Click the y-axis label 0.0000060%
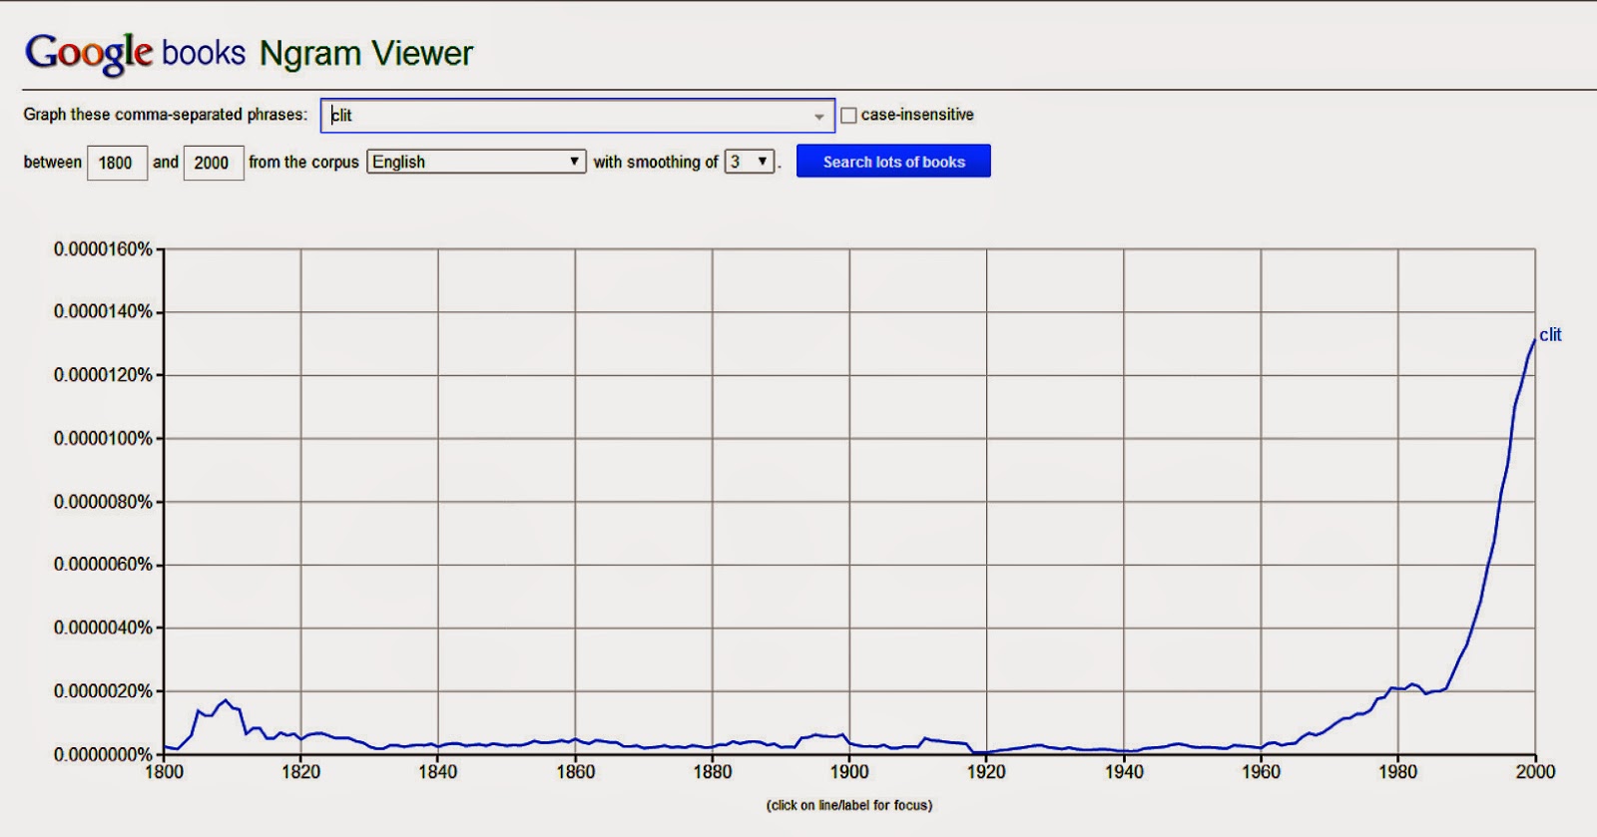Viewport: 1597px width, 837px height. point(103,565)
